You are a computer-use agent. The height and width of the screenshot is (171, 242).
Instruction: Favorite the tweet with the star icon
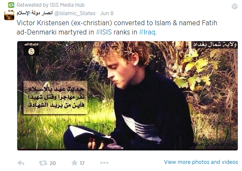tap(74, 163)
